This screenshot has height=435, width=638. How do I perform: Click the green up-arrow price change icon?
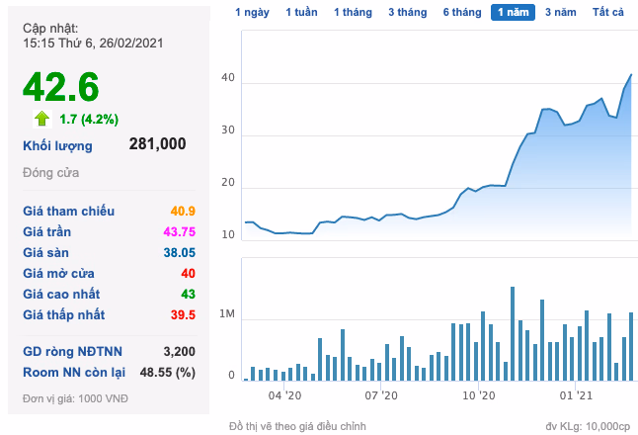41,119
